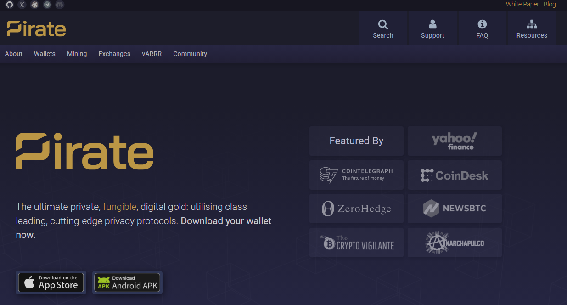Open the NEWSBTC logo tile
567x305 pixels.
click(x=455, y=209)
